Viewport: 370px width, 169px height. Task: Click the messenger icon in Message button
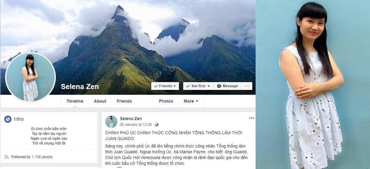click(219, 86)
